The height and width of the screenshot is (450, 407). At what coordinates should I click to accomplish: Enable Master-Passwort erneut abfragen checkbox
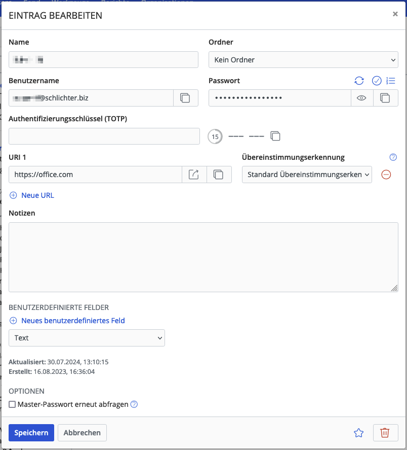13,404
